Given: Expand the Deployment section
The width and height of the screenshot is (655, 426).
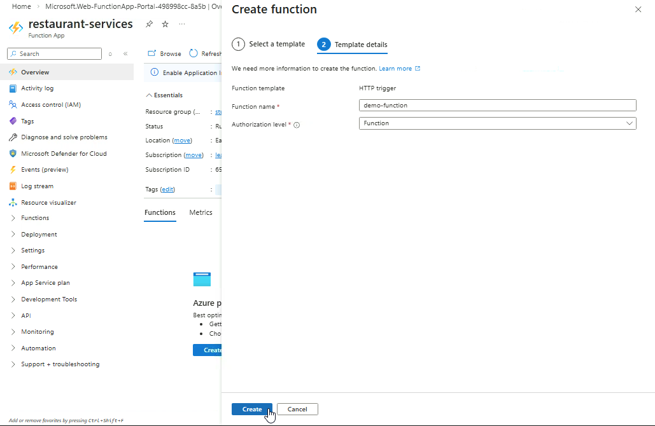Looking at the screenshot, I should point(38,235).
